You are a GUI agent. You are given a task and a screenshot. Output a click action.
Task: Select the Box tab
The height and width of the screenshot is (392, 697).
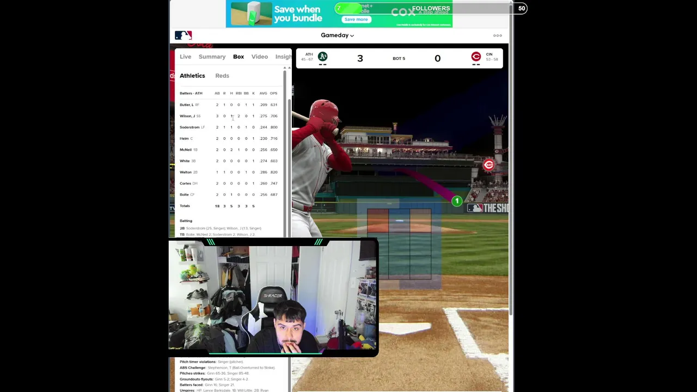point(239,57)
